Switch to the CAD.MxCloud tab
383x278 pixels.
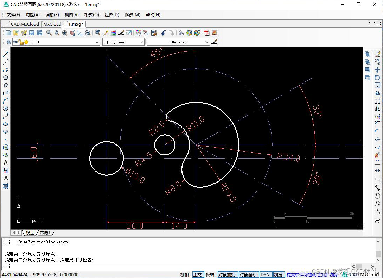pos(25,24)
